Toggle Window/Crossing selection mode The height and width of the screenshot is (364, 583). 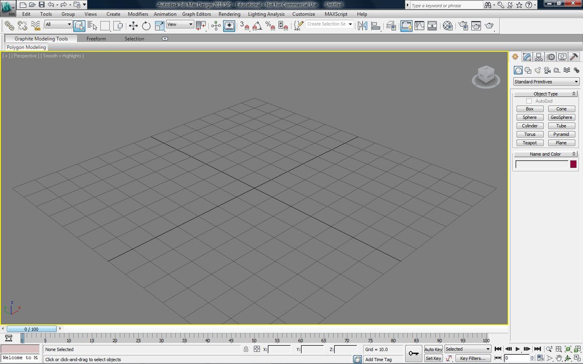click(x=118, y=26)
